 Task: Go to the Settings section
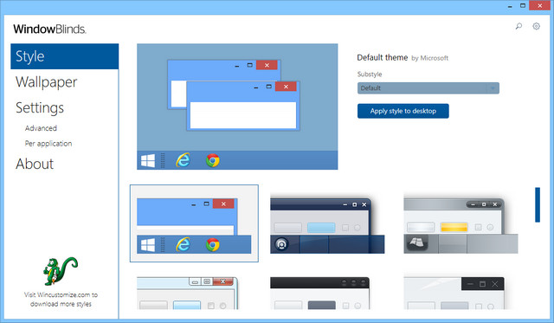pos(40,107)
